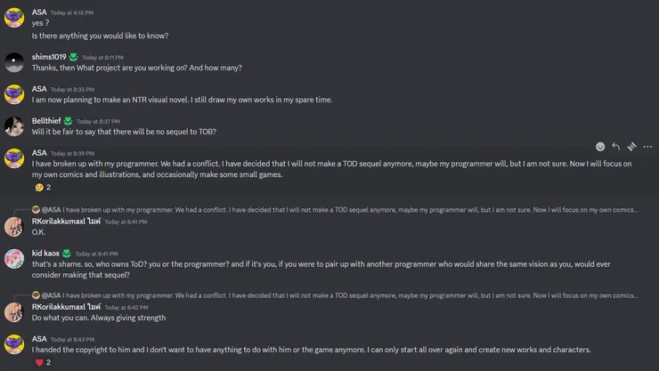Click Bellthief's profile avatar
The height and width of the screenshot is (371, 659).
click(14, 126)
